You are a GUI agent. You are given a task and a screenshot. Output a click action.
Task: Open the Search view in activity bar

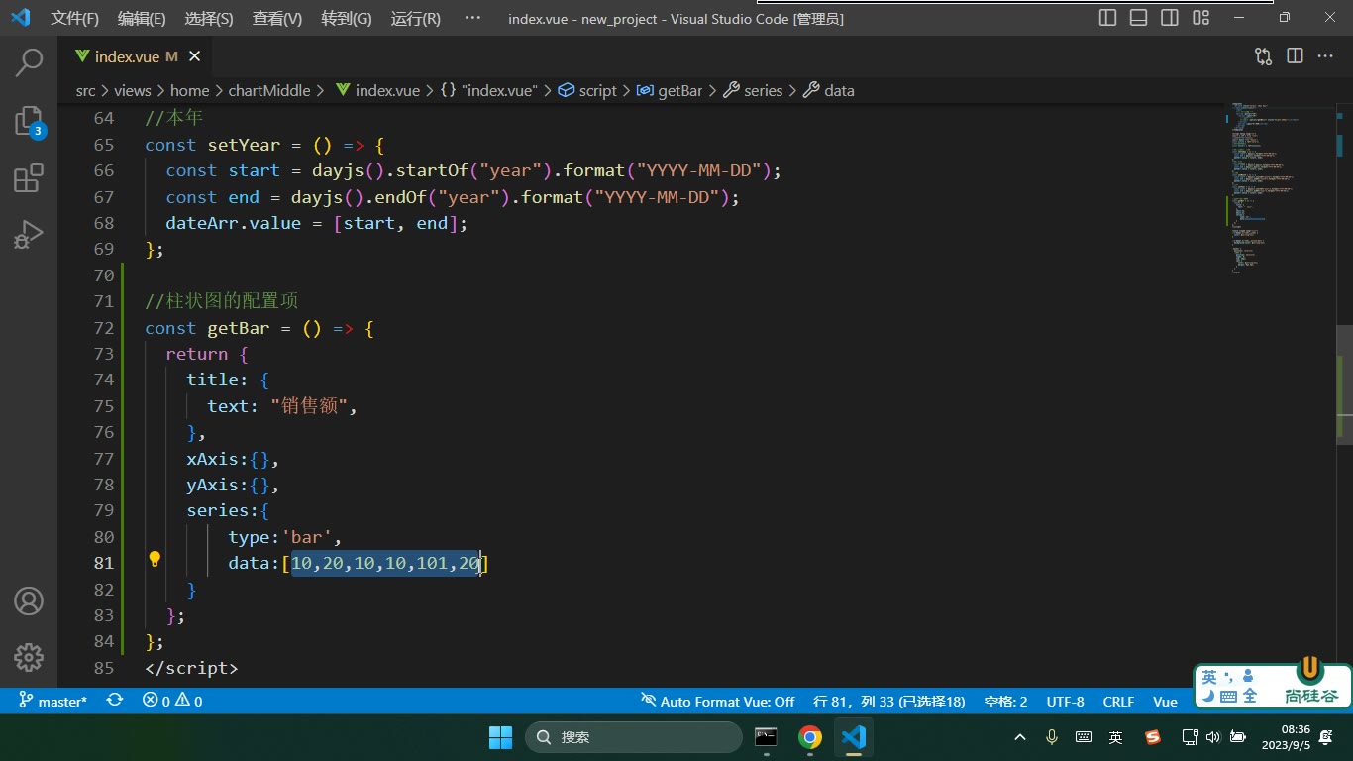(29, 62)
